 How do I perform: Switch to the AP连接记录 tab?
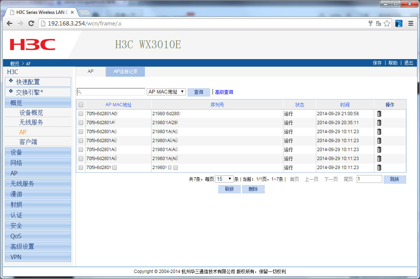(x=125, y=71)
